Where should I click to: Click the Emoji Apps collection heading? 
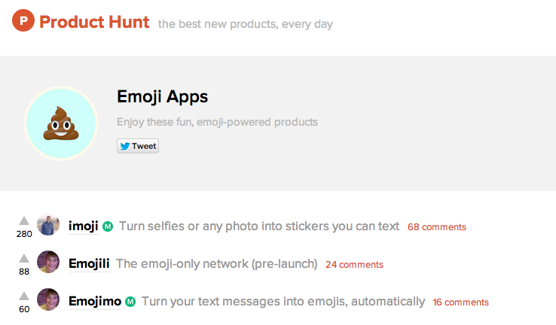[x=163, y=97]
